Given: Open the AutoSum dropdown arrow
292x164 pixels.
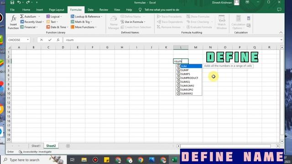Looking at the screenshot, I should tap(39, 16).
